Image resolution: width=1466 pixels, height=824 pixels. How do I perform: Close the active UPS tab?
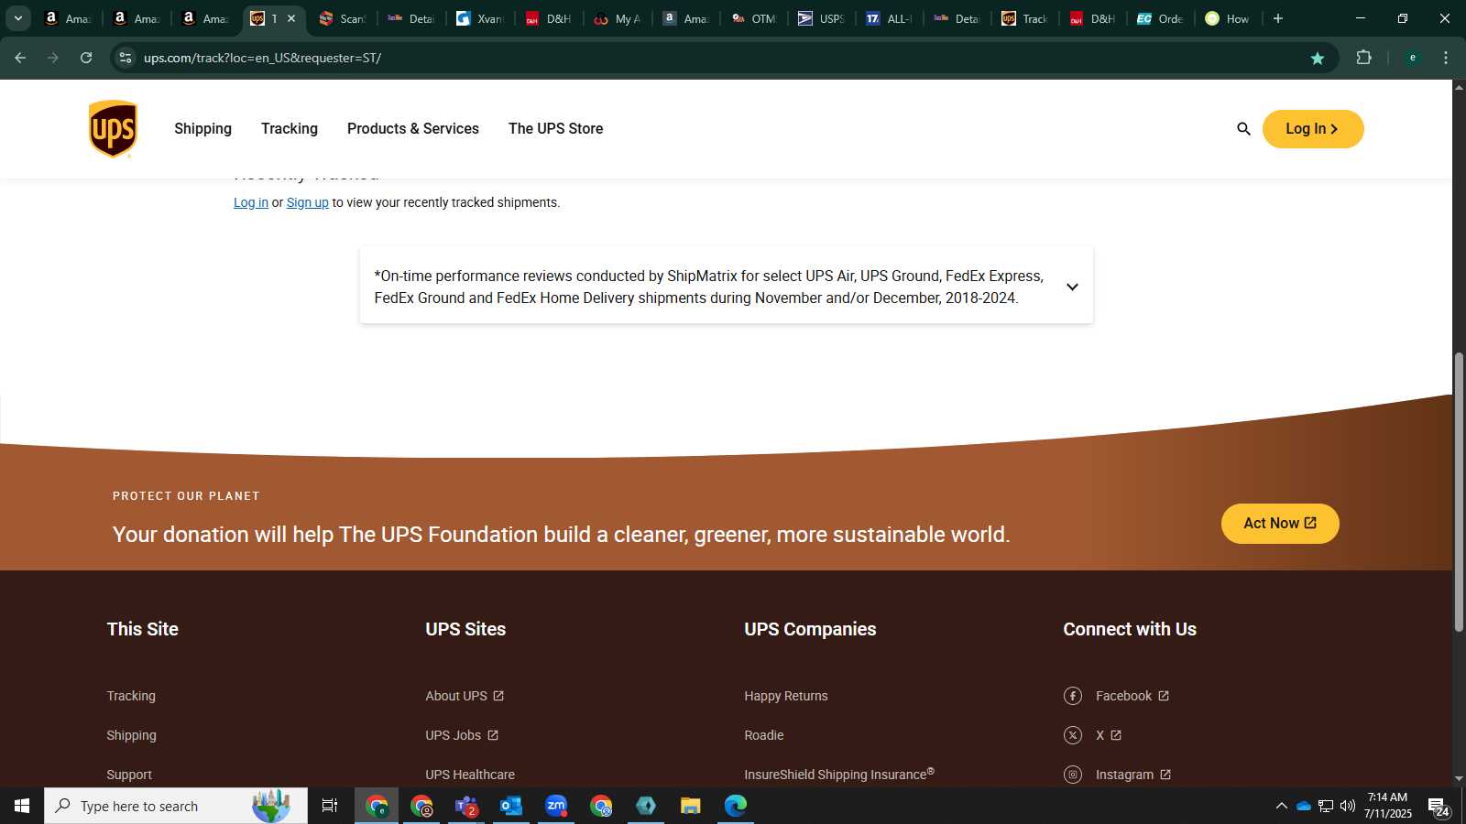291,18
